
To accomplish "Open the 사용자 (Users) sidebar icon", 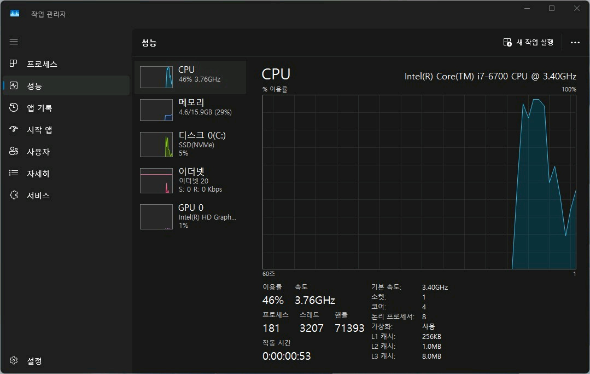I will (x=14, y=152).
